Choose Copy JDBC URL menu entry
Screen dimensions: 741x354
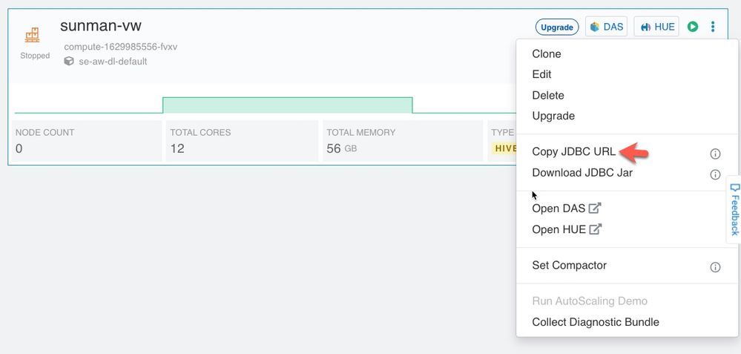click(x=573, y=151)
